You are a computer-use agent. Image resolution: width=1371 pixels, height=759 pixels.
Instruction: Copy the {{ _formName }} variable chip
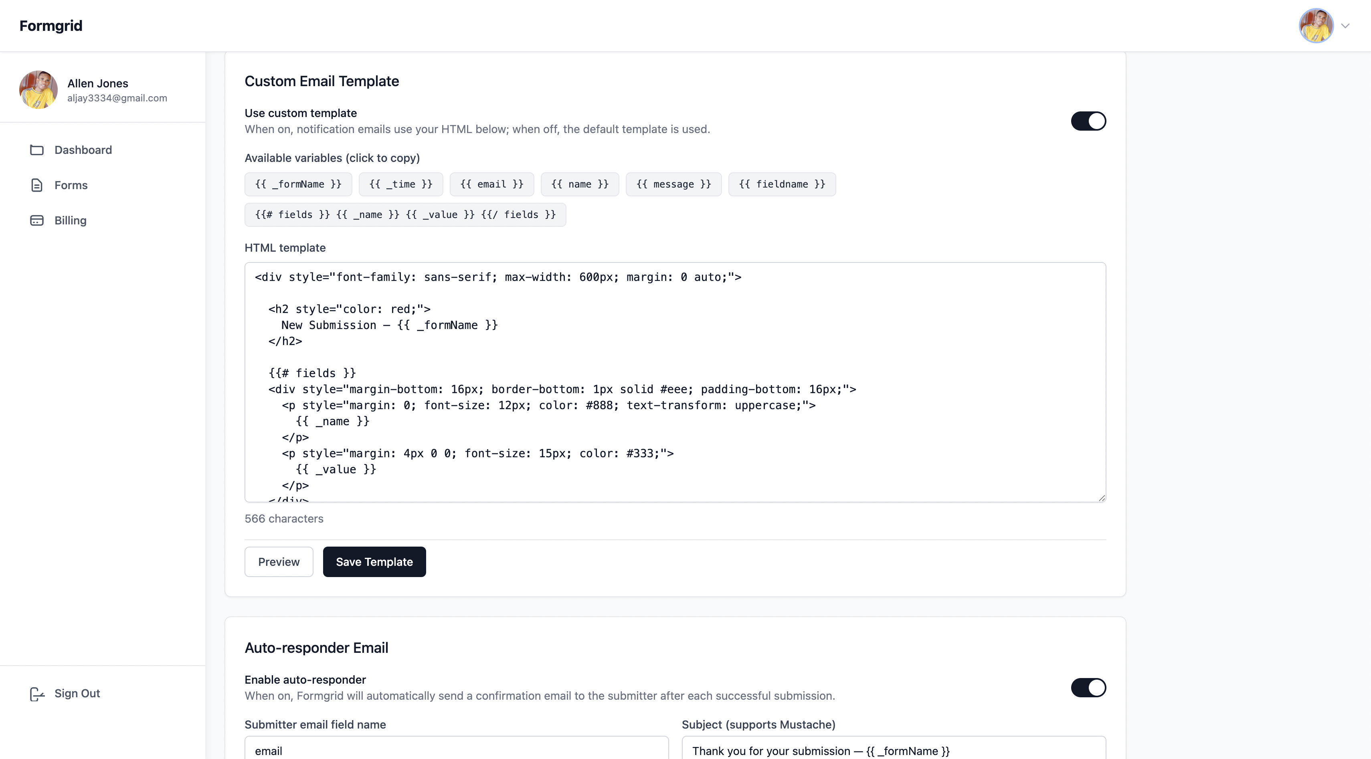298,184
